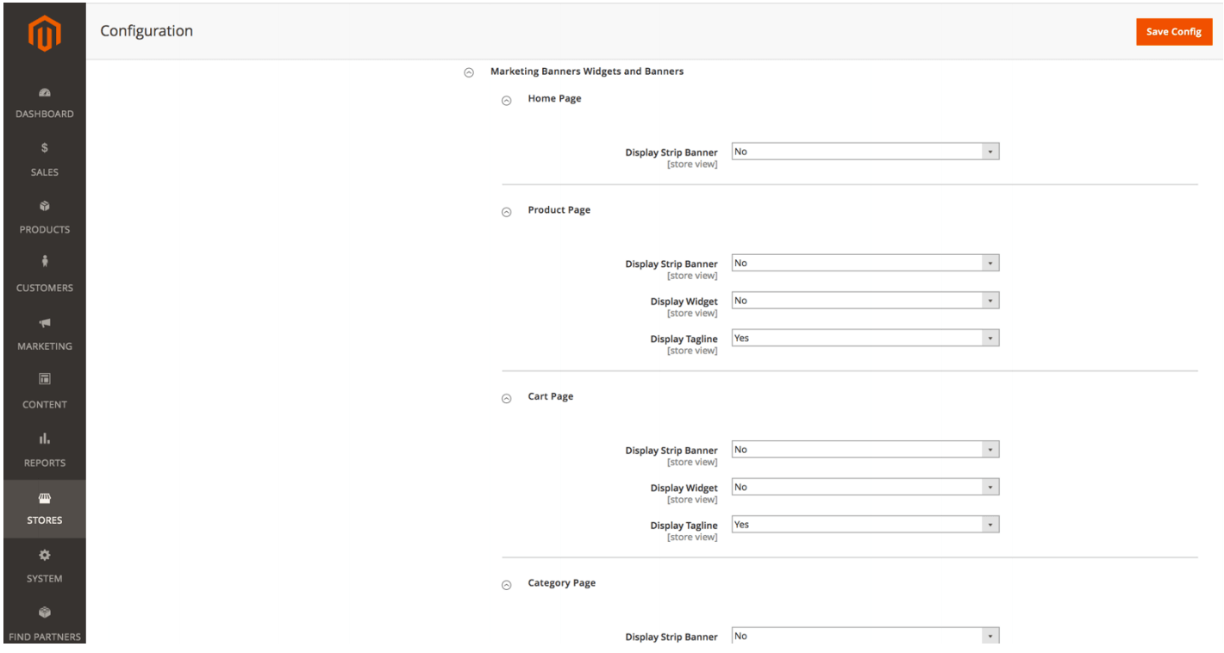The width and height of the screenshot is (1224, 653).
Task: Open the Reports bar chart icon
Action: [x=45, y=438]
